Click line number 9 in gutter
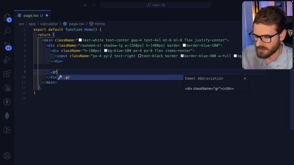This screenshot has width=294, height=165. pyautogui.click(x=25, y=72)
